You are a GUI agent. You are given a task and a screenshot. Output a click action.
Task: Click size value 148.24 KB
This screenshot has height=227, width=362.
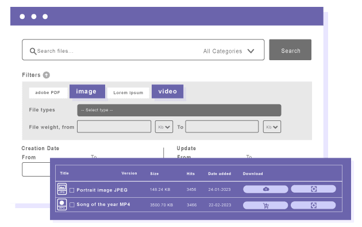tap(160, 190)
